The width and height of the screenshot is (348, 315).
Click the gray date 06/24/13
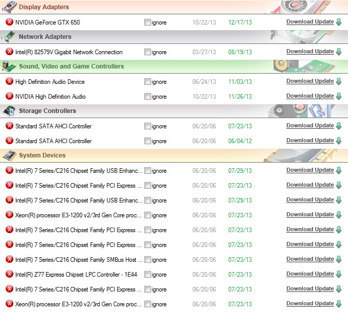[x=204, y=82]
